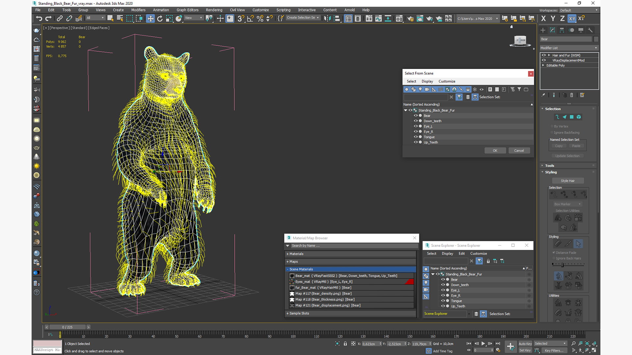632x355 pixels.
Task: Click Go to End playback button
Action: (498, 343)
